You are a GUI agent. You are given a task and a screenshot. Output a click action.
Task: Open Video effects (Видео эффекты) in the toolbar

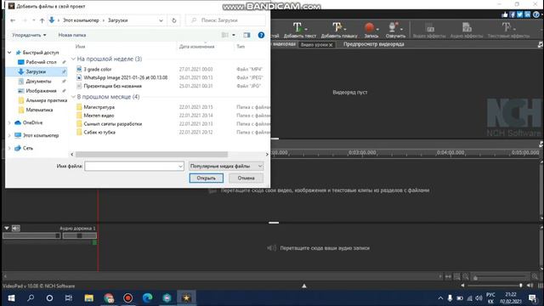click(429, 30)
